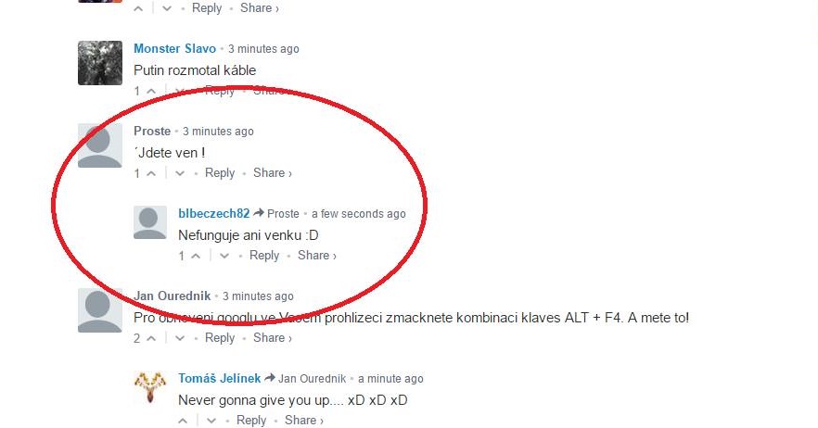Reply to Jan Ourednik's comment
Screen dimensions: 818x428
[x=220, y=337]
